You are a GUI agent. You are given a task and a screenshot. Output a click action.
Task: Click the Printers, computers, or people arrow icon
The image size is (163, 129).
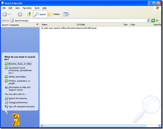[x=6, y=81]
